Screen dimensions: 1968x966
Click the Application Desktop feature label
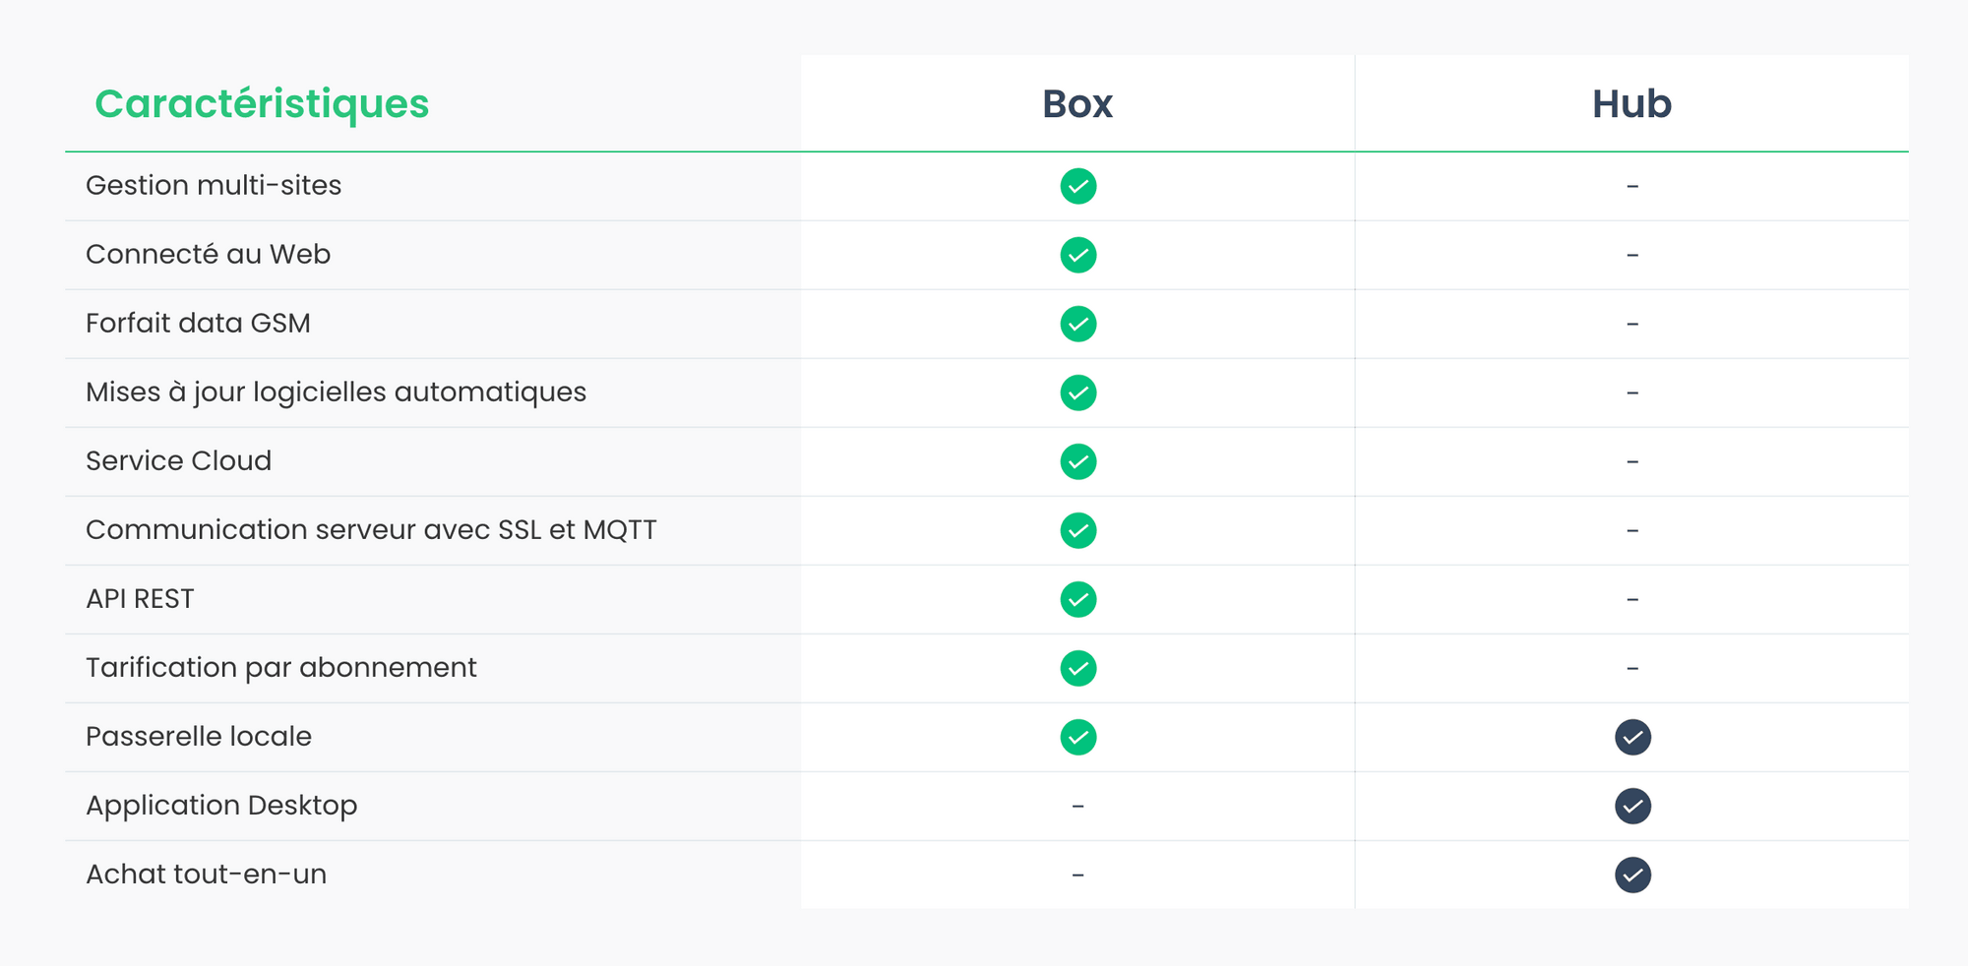pyautogui.click(x=221, y=806)
